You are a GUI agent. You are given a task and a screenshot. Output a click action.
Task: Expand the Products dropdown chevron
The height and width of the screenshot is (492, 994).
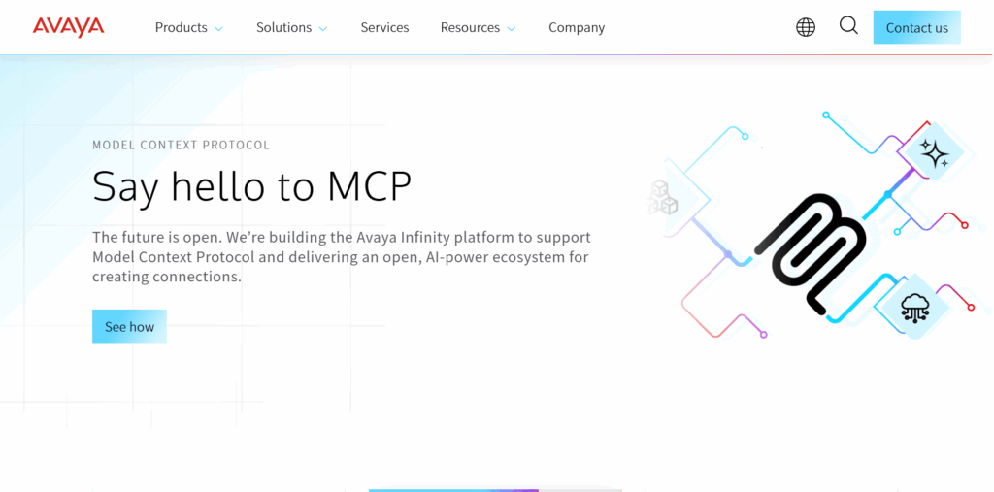pos(218,29)
